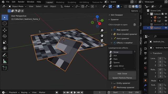Select wireframe viewport shading
Image resolution: width=168 pixels, height=94 pixels.
pos(130,7)
